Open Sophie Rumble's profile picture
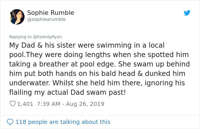Image resolution: width=200 pixels, height=129 pixels. point(17,17)
